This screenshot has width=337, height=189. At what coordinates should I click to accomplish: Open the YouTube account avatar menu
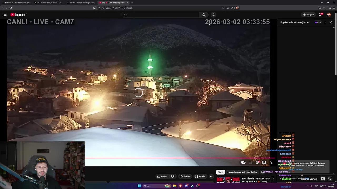(x=329, y=15)
